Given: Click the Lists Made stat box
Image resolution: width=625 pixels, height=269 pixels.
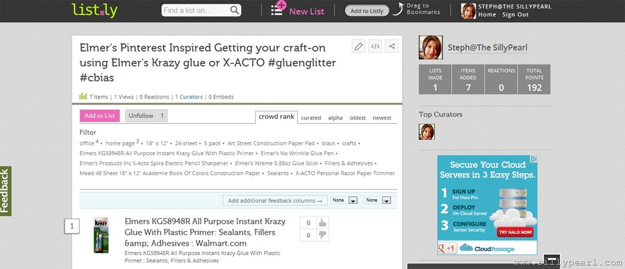Looking at the screenshot, I should point(435,80).
